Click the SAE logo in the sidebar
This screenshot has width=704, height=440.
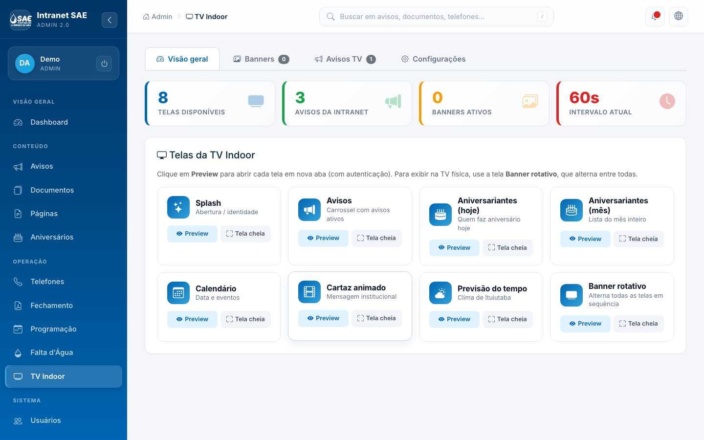21,20
